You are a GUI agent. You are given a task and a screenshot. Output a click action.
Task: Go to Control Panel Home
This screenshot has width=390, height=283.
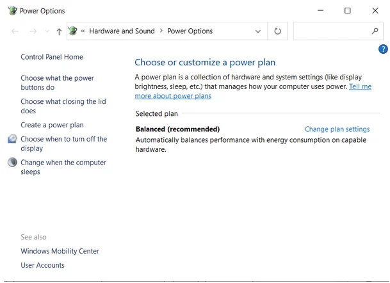point(52,57)
